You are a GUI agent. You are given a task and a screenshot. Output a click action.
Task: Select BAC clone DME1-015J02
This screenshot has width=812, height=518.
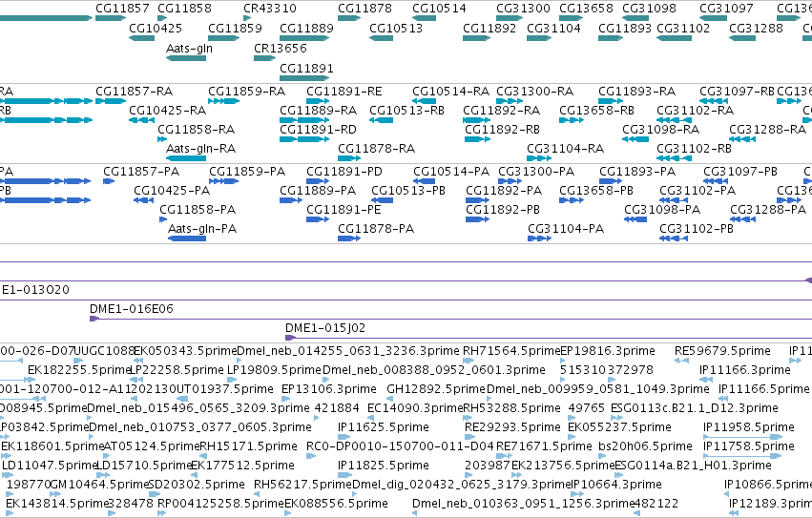[x=325, y=328]
